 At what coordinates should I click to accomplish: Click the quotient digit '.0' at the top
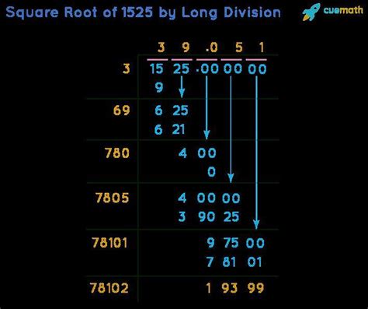coord(212,47)
